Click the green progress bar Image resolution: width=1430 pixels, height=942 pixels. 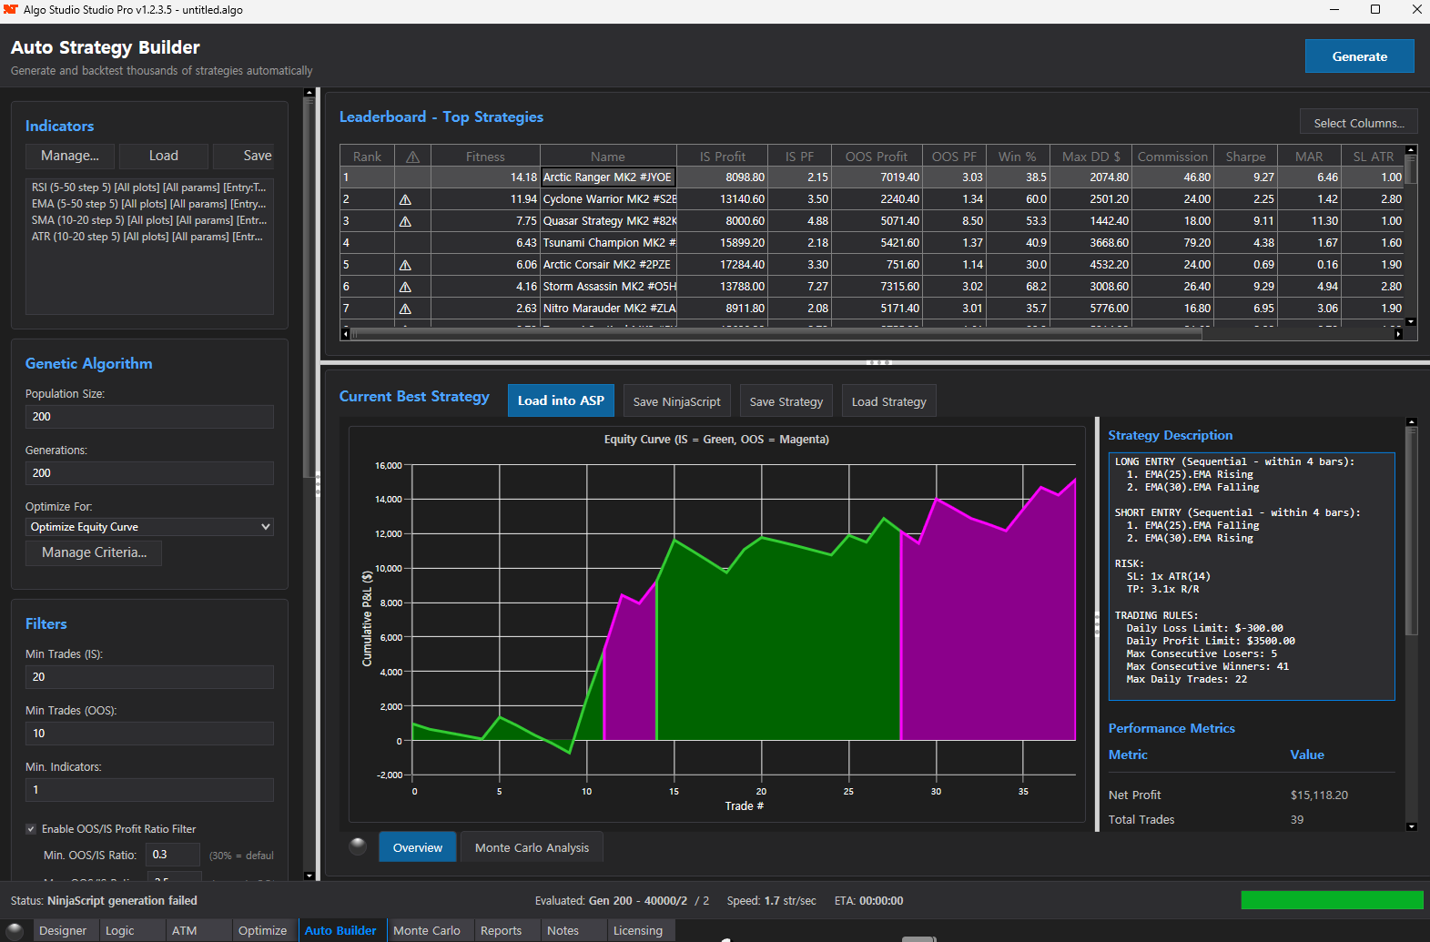coord(1332,900)
